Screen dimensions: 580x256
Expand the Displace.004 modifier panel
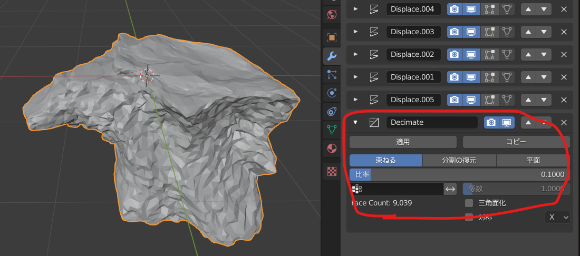355,9
